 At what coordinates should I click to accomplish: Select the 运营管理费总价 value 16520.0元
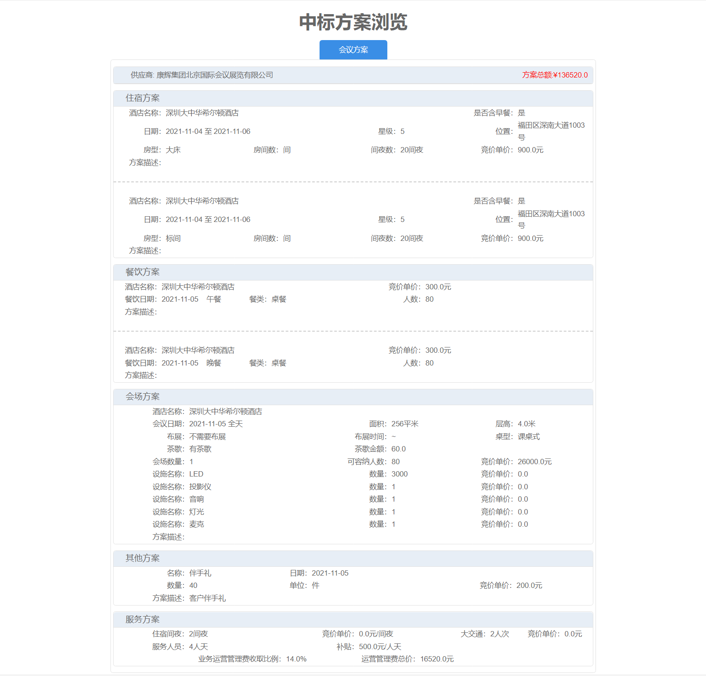point(437,659)
